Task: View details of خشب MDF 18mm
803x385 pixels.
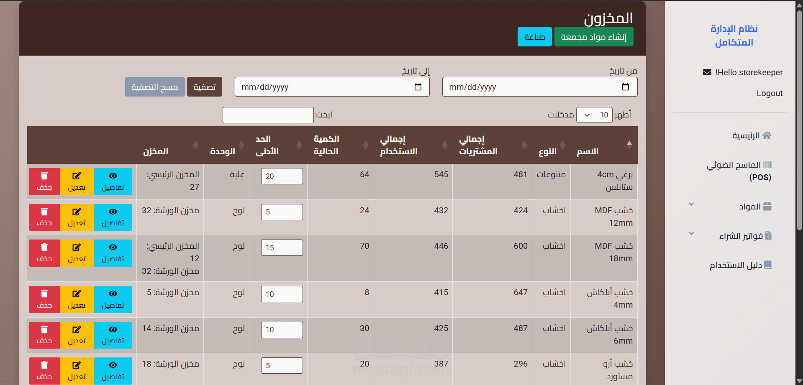Action: pyautogui.click(x=113, y=253)
